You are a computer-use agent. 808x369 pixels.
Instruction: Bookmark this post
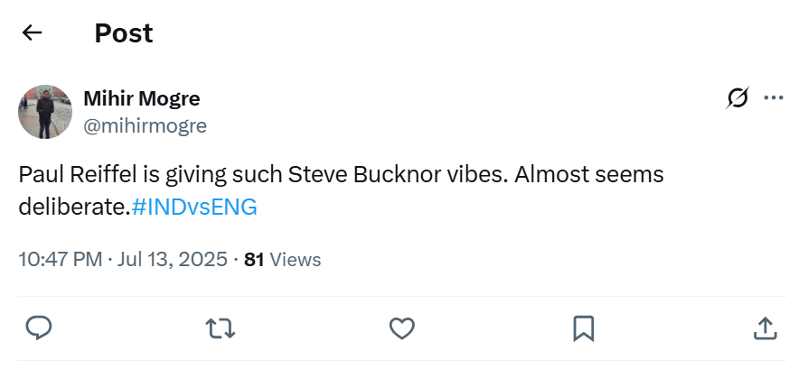tap(583, 327)
